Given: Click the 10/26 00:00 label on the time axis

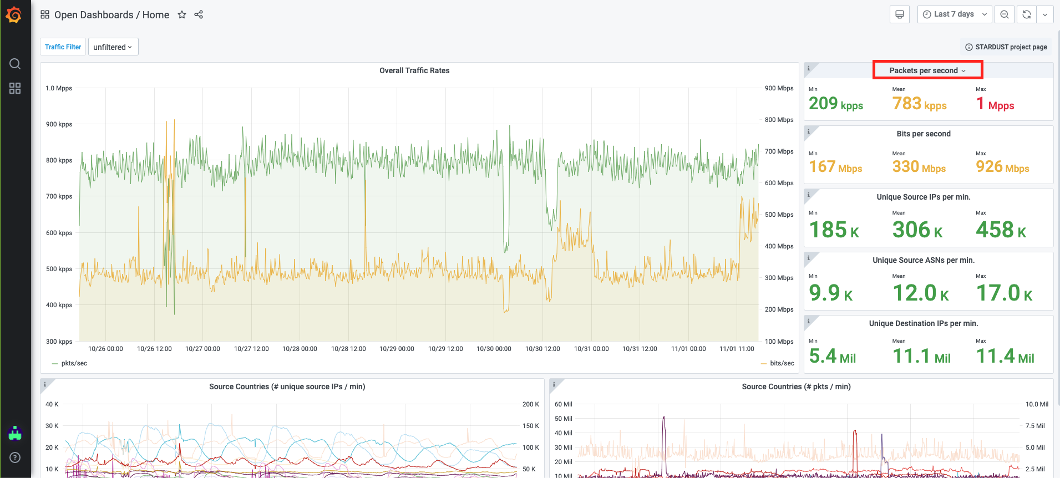Looking at the screenshot, I should coord(105,349).
